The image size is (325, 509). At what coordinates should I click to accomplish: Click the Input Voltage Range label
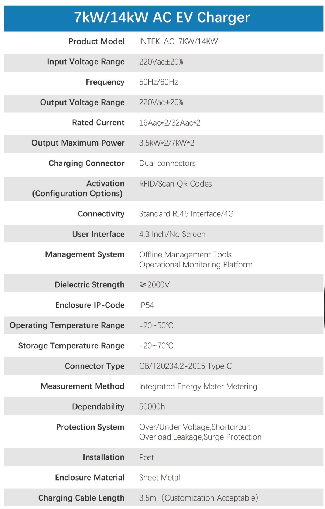point(86,62)
